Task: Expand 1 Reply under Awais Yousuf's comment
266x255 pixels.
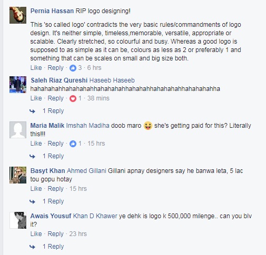Action: pos(53,247)
